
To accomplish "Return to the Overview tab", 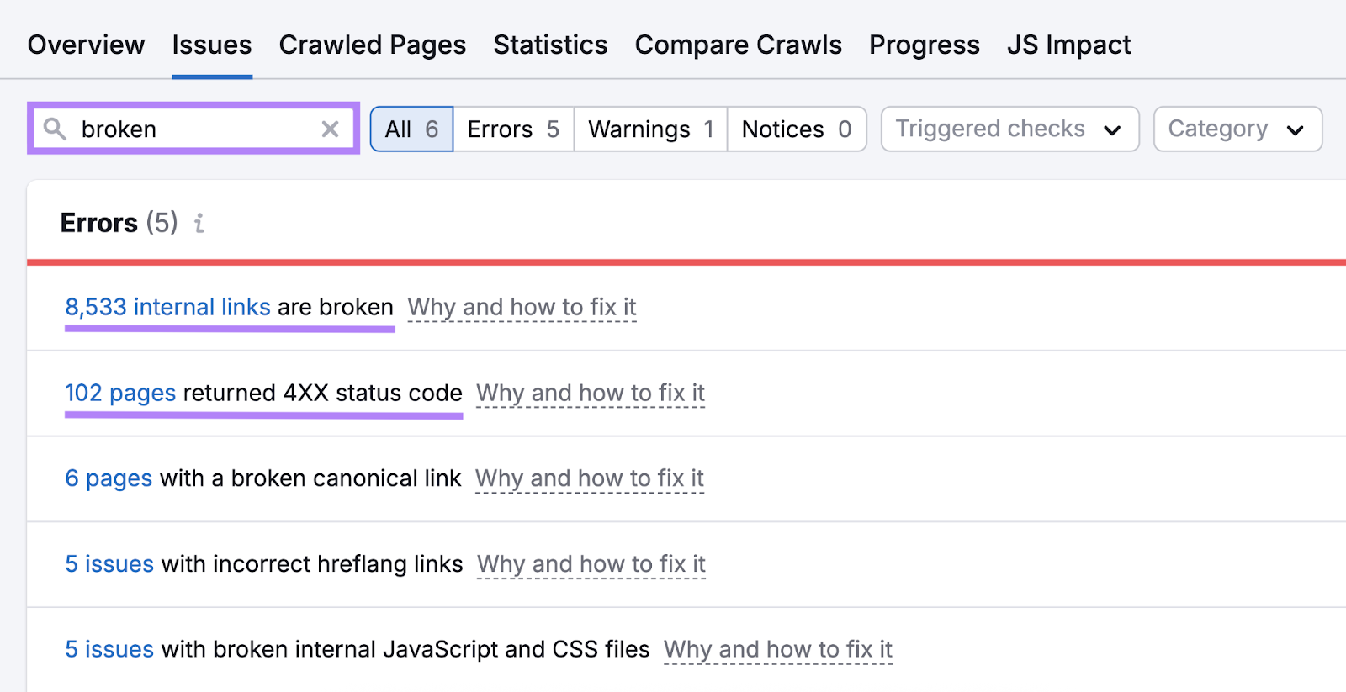I will (x=85, y=45).
